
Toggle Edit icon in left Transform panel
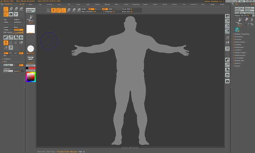[x=6, y=14]
